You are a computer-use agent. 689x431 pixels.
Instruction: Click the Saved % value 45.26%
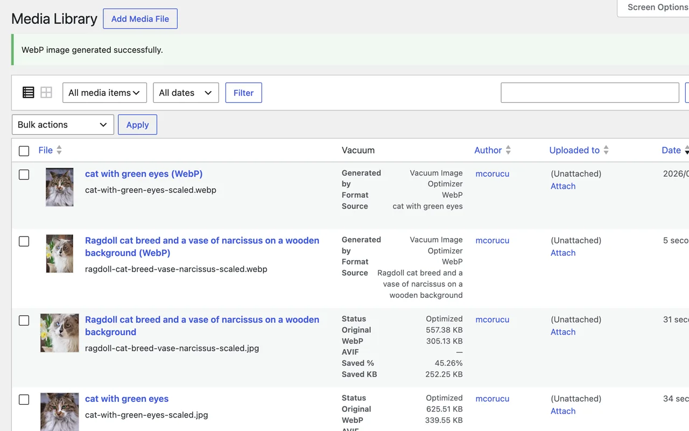pos(449,363)
